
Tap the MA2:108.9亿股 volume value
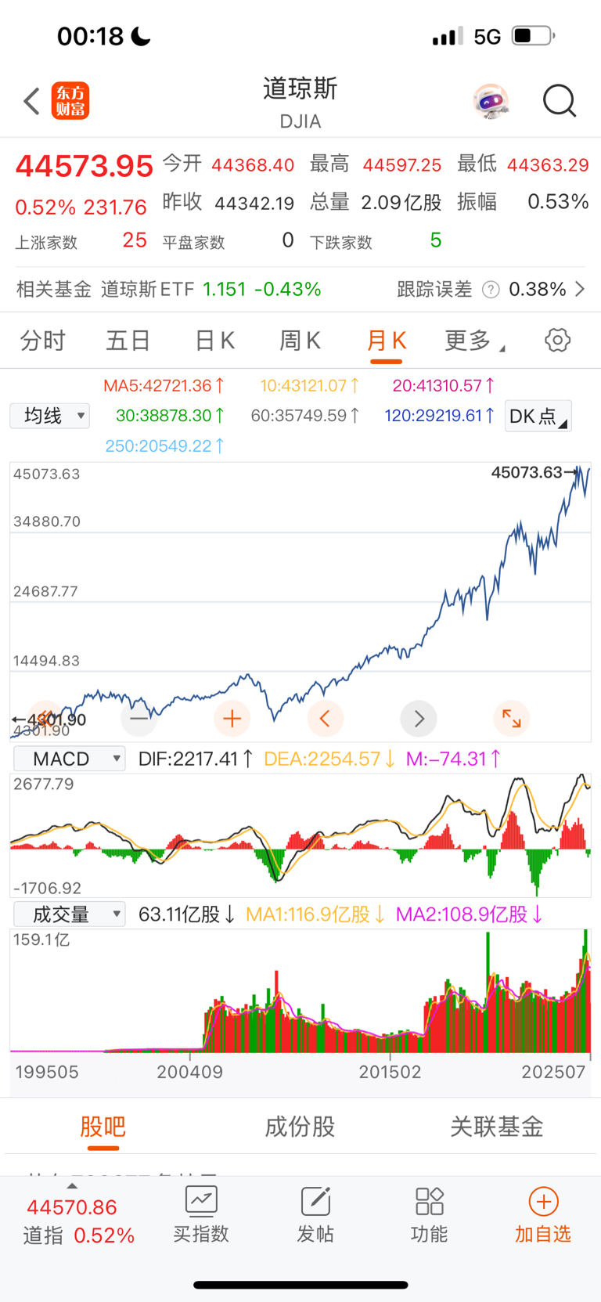pyautogui.click(x=470, y=914)
